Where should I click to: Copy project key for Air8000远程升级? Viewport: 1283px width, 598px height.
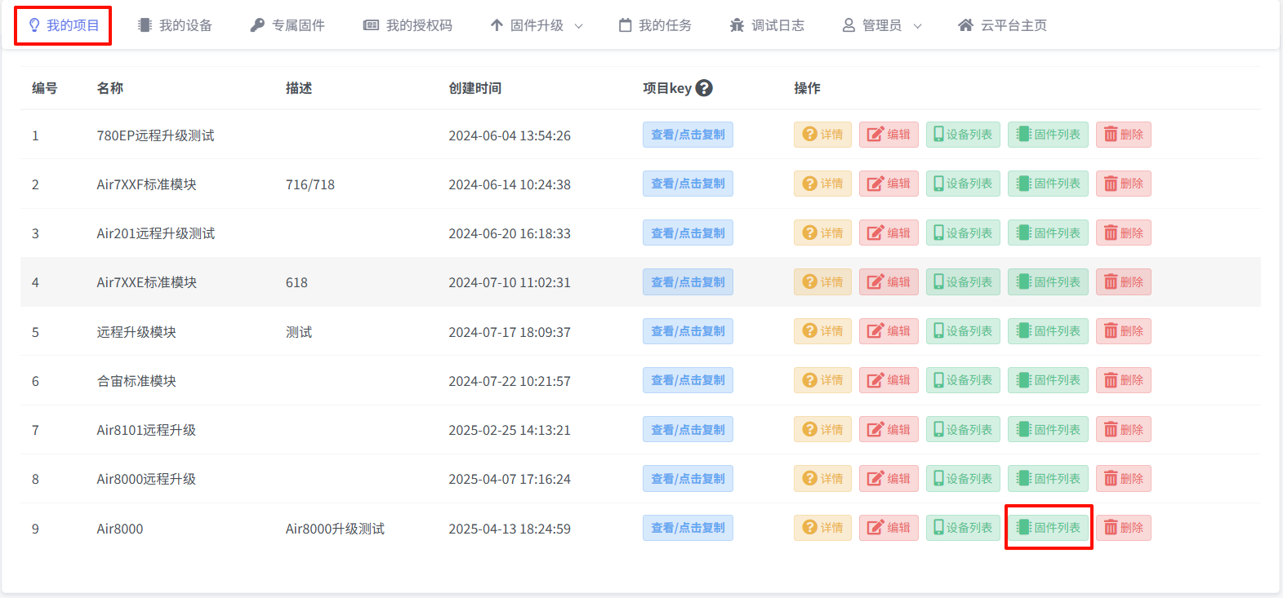[x=688, y=478]
